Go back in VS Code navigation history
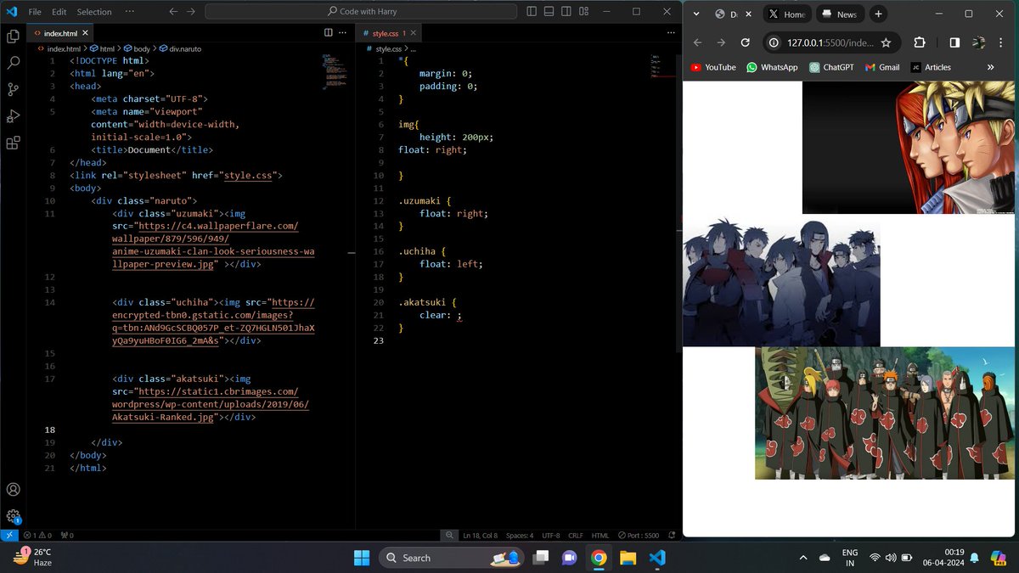This screenshot has height=573, width=1019. tap(173, 12)
